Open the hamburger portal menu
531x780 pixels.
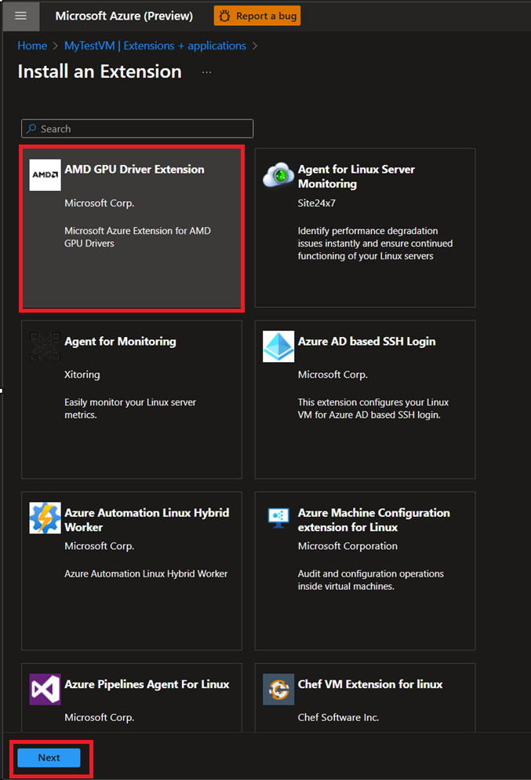click(x=21, y=16)
